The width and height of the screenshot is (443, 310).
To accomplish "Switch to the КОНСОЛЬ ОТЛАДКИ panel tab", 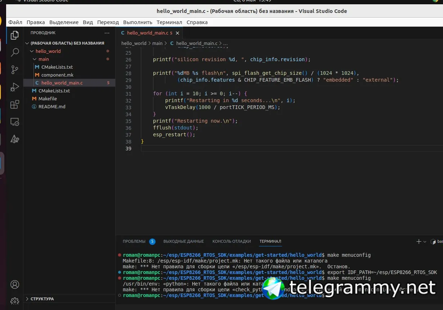I will coord(232,241).
